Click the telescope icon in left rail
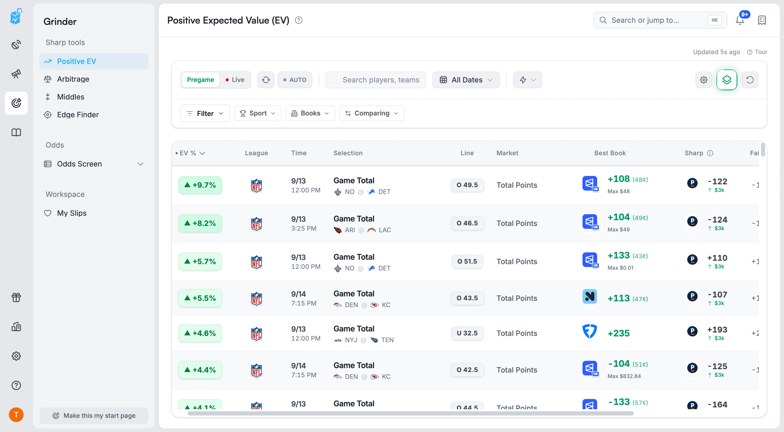 16,74
